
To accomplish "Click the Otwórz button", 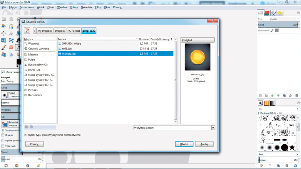I will (184, 144).
